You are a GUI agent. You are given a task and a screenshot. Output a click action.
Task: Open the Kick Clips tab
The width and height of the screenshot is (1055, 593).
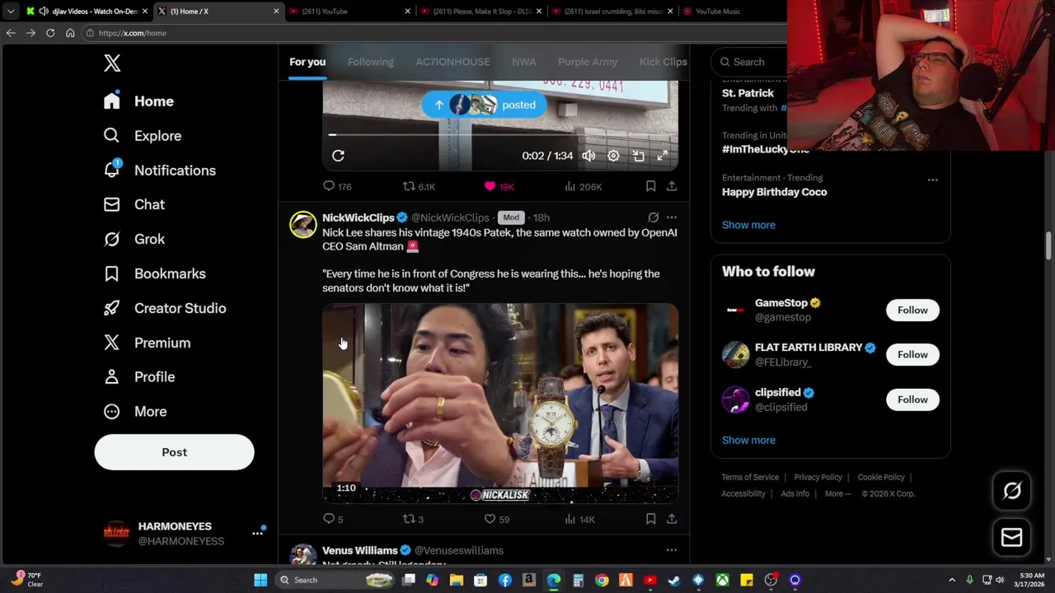663,62
